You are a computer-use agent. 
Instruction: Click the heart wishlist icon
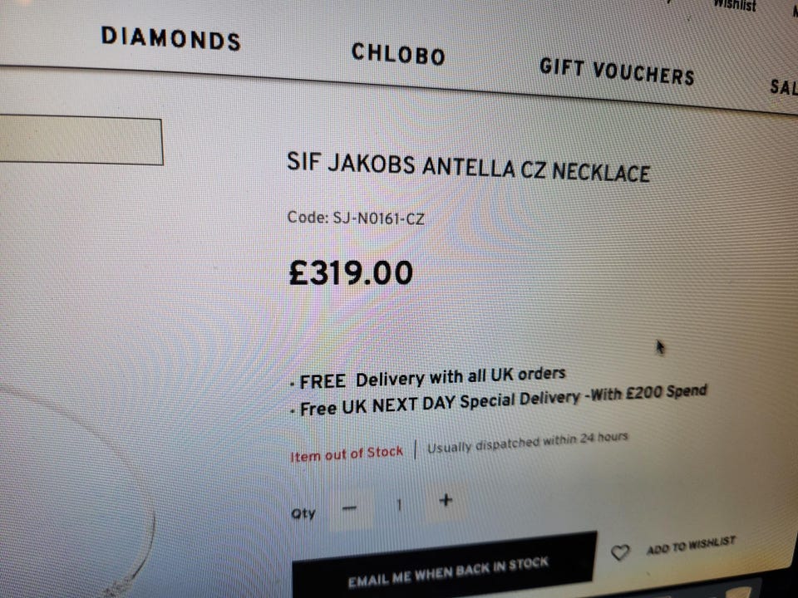620,552
